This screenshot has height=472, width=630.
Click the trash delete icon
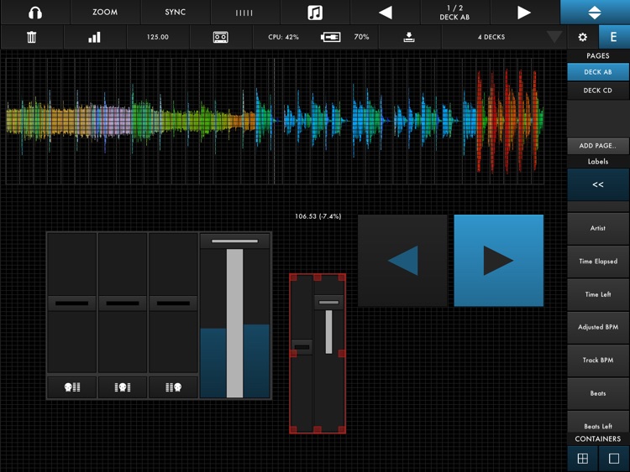point(32,37)
